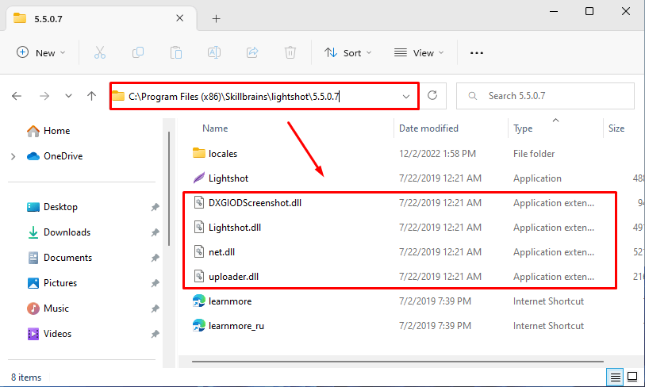Click the learnmore shortcut Edge icon
Viewport: 645px width, 387px height.
click(198, 301)
